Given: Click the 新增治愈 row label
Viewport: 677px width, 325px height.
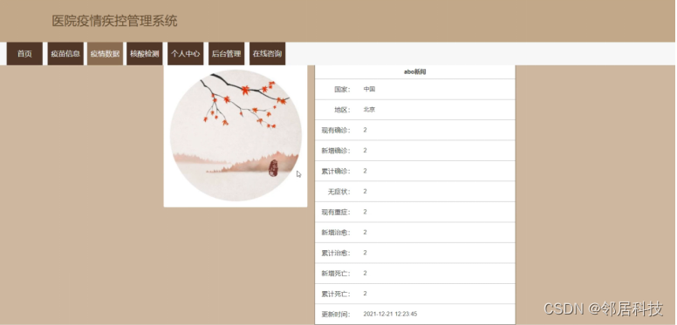Looking at the screenshot, I should pyautogui.click(x=336, y=233).
